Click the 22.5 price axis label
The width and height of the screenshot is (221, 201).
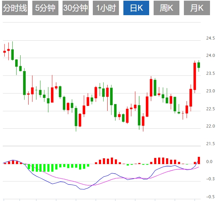point(210,109)
